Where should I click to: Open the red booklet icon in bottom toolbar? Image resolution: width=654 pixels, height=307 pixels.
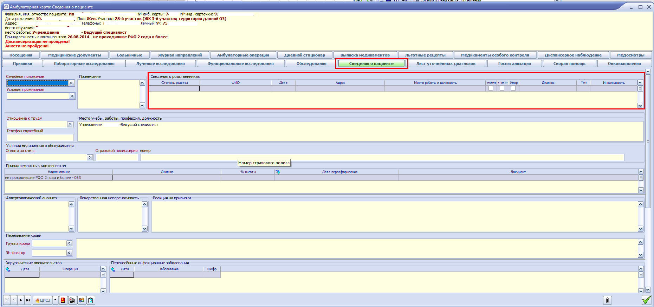tap(63, 300)
